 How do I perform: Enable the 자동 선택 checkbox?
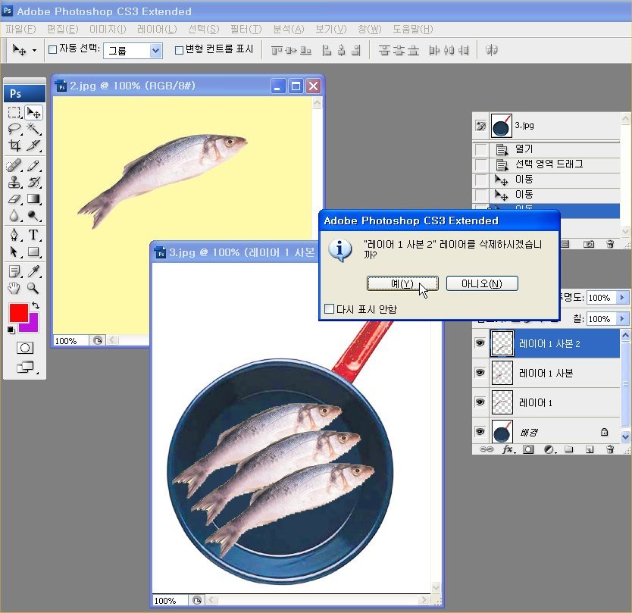click(52, 50)
